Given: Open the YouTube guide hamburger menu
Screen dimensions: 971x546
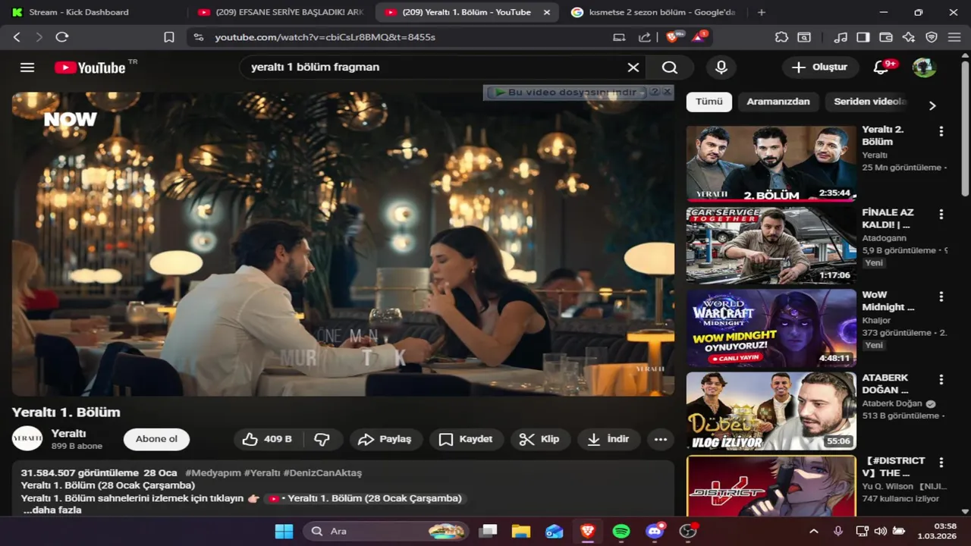Looking at the screenshot, I should point(27,67).
